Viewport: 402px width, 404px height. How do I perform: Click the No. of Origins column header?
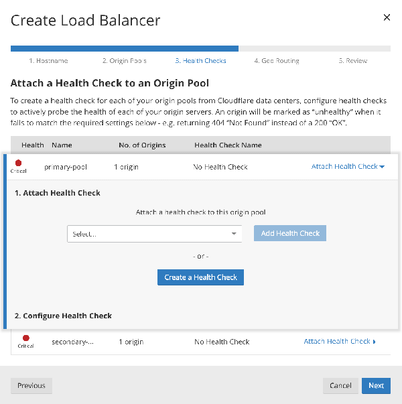(142, 145)
